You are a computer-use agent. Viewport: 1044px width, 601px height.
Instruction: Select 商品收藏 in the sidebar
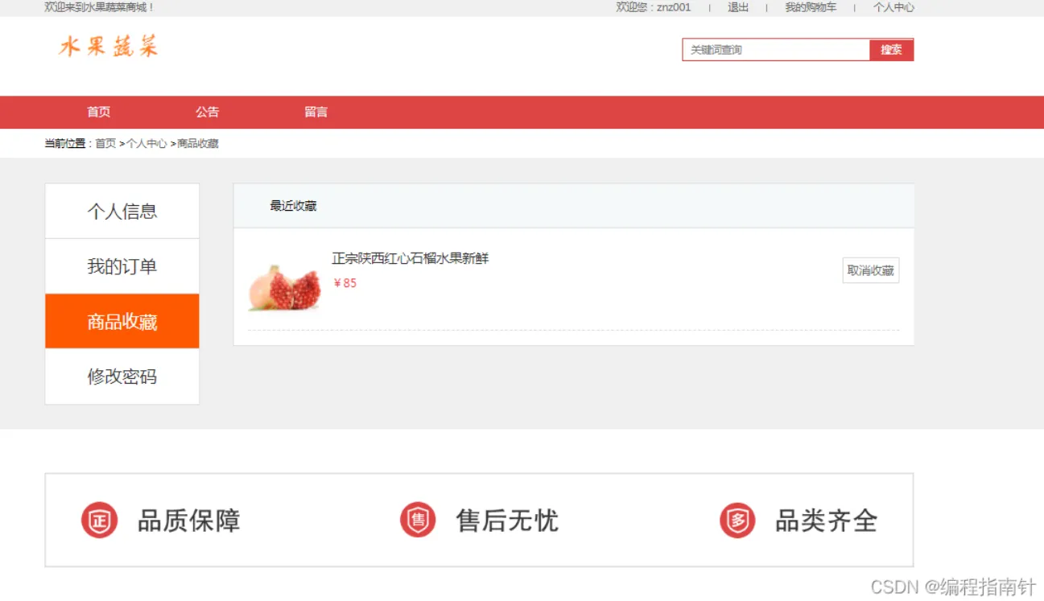pyautogui.click(x=122, y=321)
